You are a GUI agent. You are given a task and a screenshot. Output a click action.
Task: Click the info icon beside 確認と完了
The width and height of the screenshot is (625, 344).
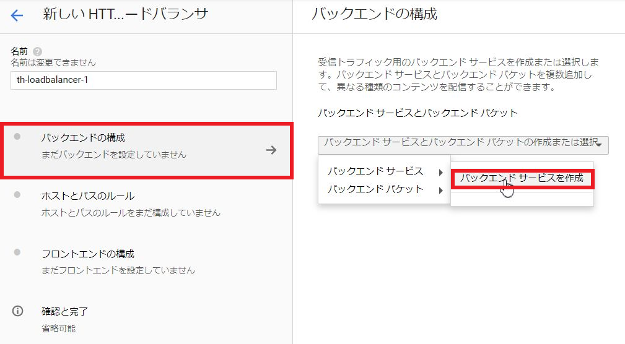click(x=17, y=311)
